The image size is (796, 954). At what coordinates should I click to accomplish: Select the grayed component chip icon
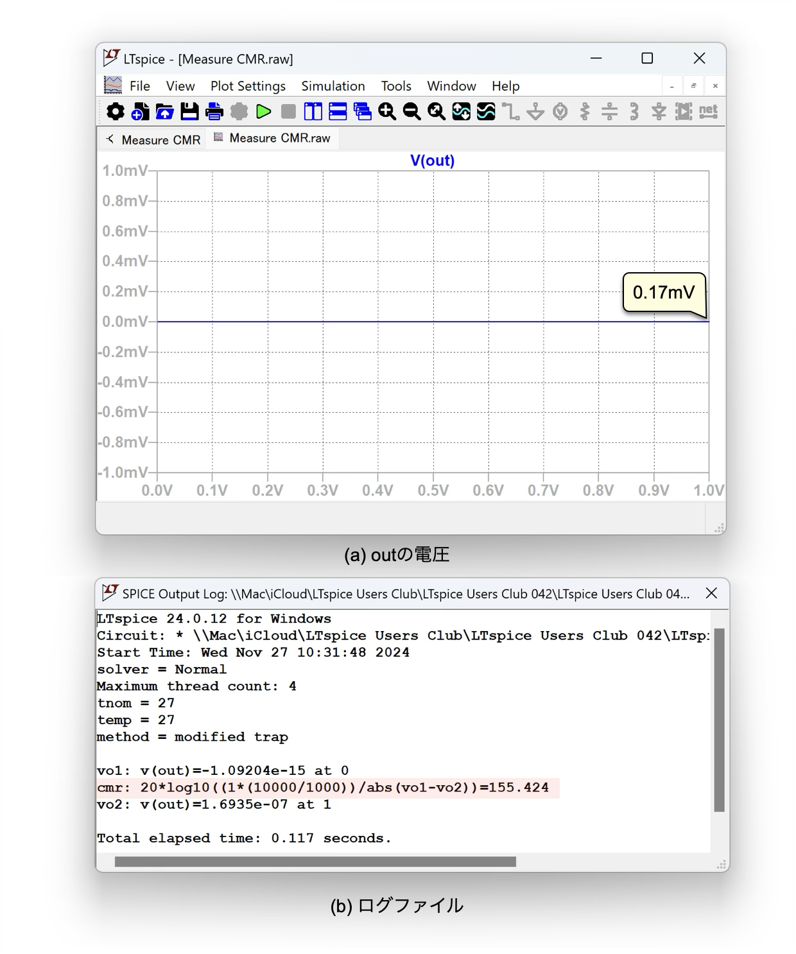coord(684,112)
